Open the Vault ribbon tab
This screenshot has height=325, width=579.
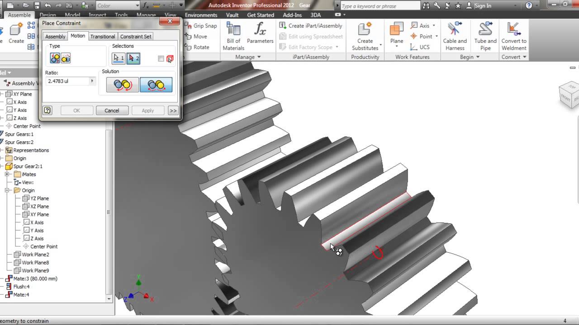[232, 15]
